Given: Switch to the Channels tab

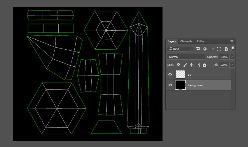Looking at the screenshot, I should (x=186, y=41).
